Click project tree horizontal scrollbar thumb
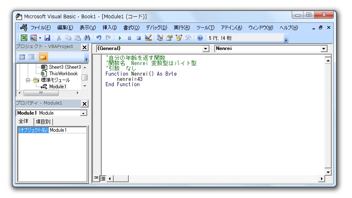 pos(41,93)
